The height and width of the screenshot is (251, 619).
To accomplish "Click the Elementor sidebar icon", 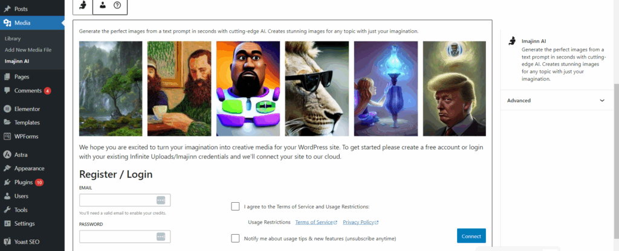I will [x=7, y=109].
